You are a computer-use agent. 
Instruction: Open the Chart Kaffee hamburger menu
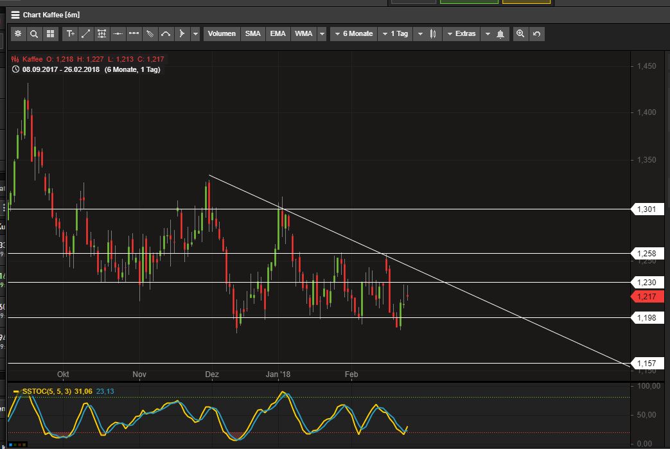pos(15,15)
